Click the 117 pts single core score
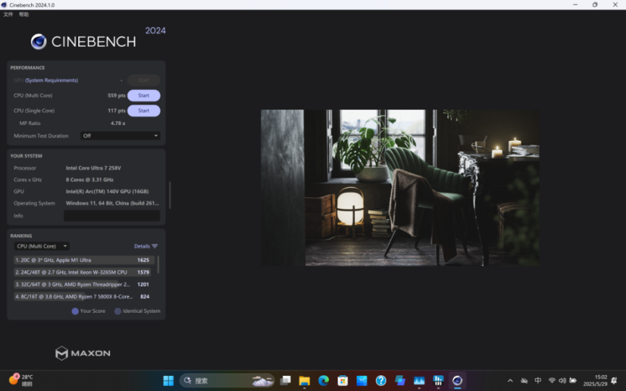The image size is (626, 391). click(x=117, y=111)
